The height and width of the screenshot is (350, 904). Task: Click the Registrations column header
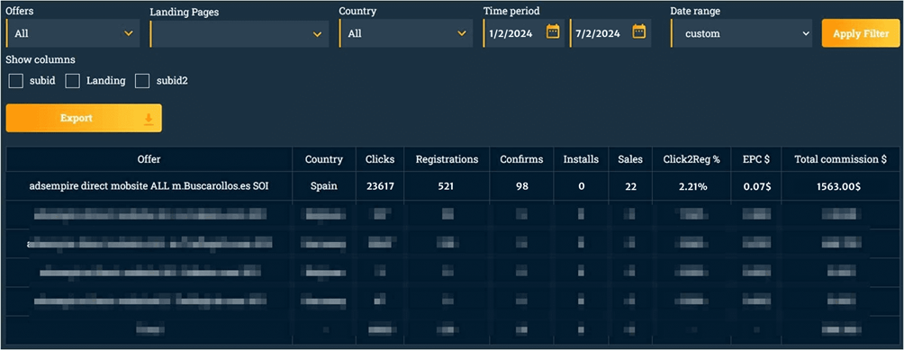(447, 159)
